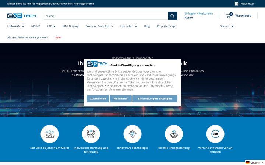Click 'Versand innerhalb von 24 Stunden' text
Viewport: 265px width, 165px height.
(215, 150)
